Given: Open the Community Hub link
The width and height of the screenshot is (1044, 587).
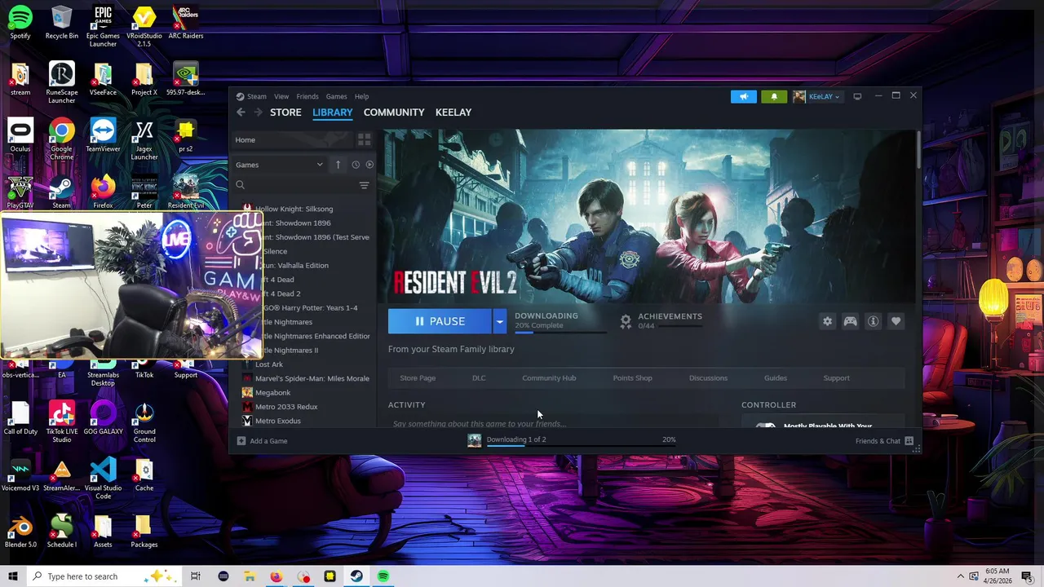Looking at the screenshot, I should pyautogui.click(x=549, y=378).
